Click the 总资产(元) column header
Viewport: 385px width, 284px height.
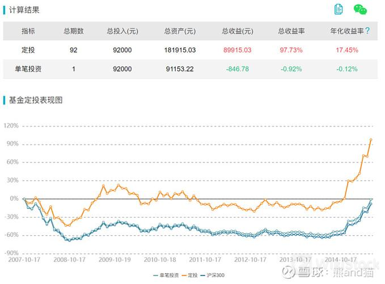click(x=180, y=31)
